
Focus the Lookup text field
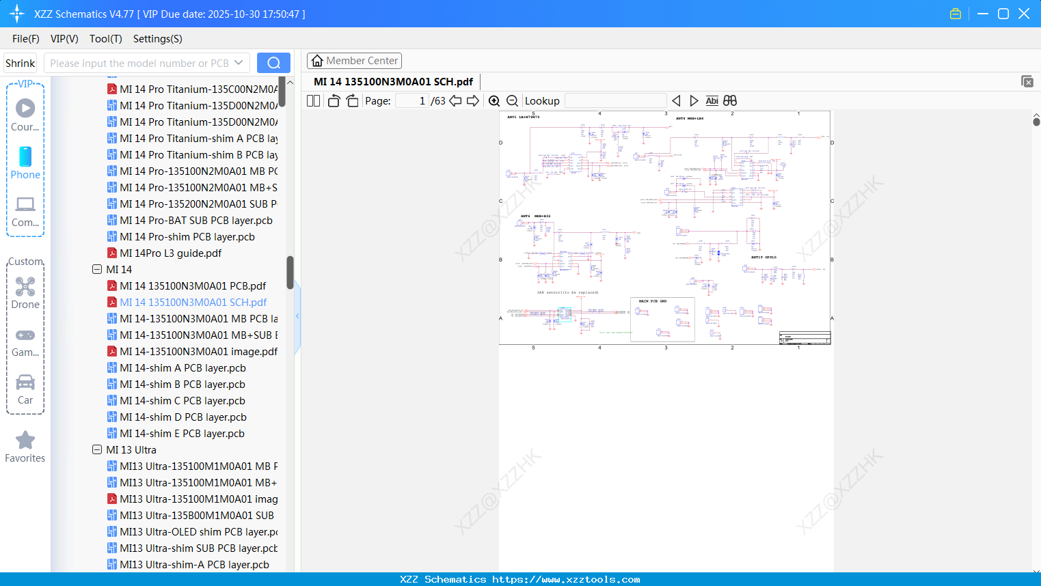coord(615,101)
